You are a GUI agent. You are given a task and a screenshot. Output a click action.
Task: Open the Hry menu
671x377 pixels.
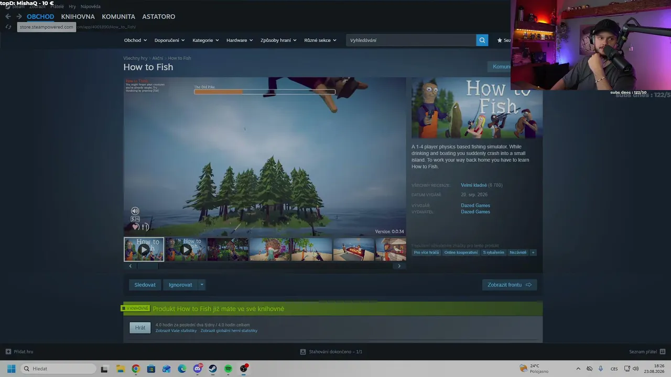(72, 6)
